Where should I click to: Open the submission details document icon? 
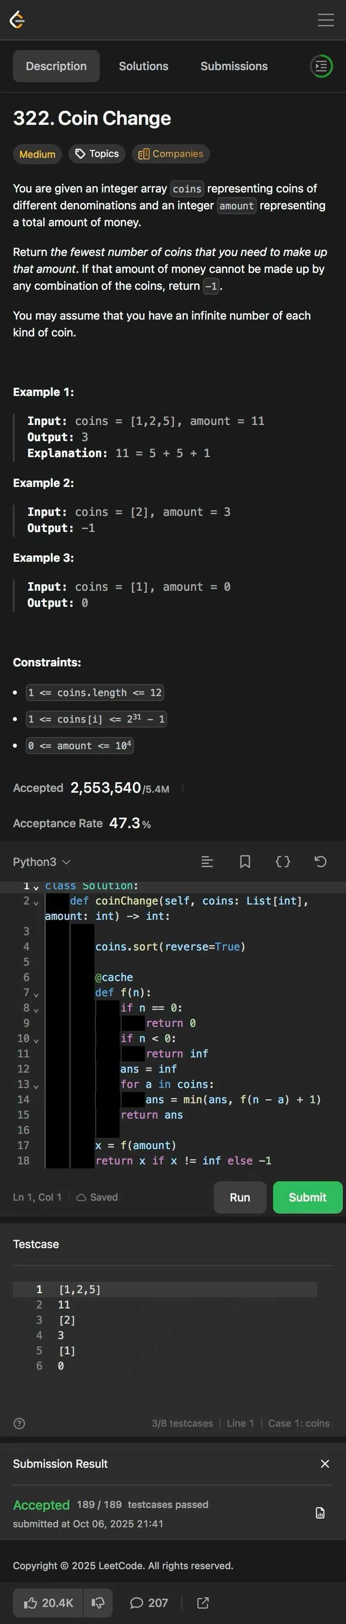[320, 1513]
